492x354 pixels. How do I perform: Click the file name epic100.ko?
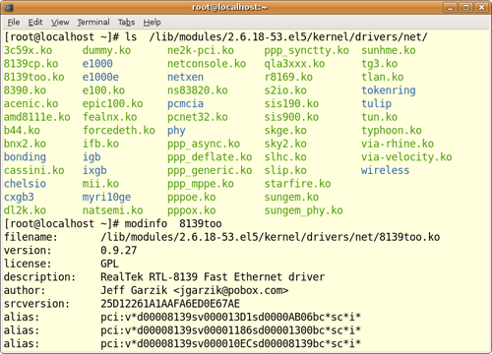point(112,104)
